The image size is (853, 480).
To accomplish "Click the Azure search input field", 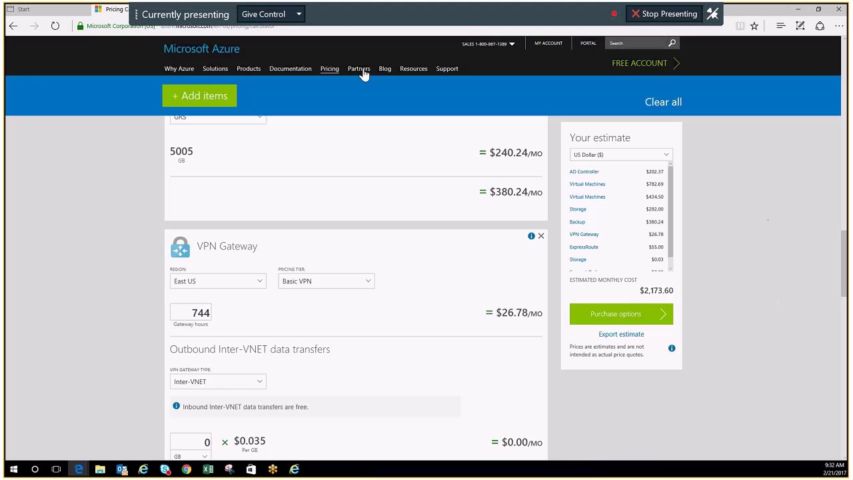I will 636,43.
